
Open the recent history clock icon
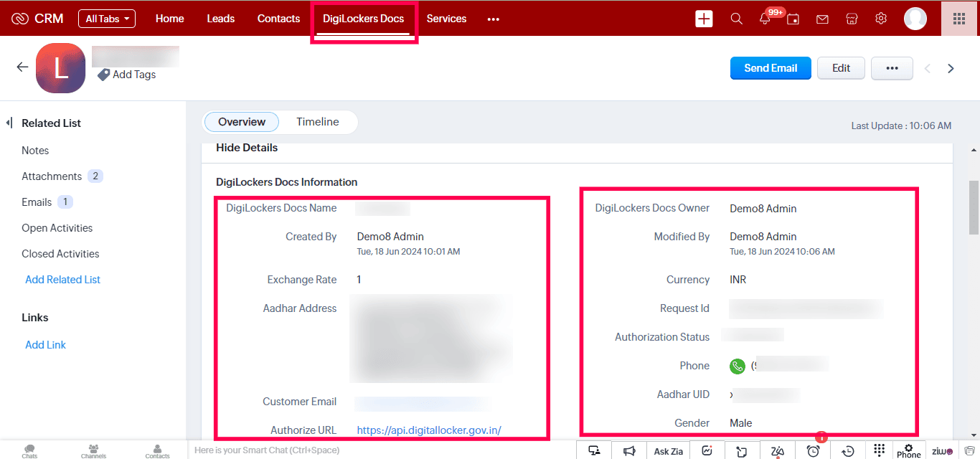pos(848,450)
